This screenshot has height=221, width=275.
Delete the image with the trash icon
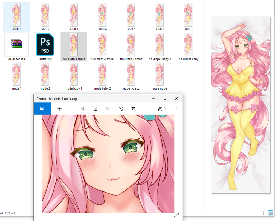pos(95,109)
